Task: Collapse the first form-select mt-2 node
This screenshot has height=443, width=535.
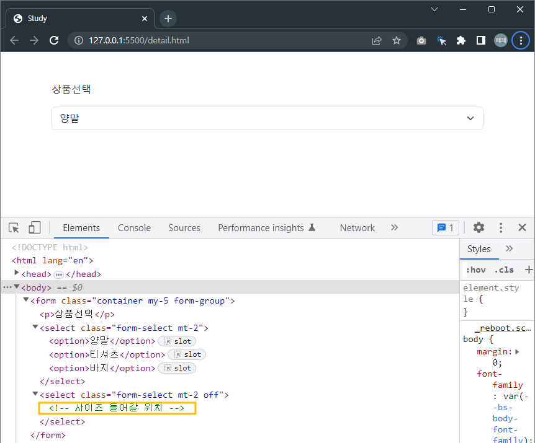Action: coord(35,327)
